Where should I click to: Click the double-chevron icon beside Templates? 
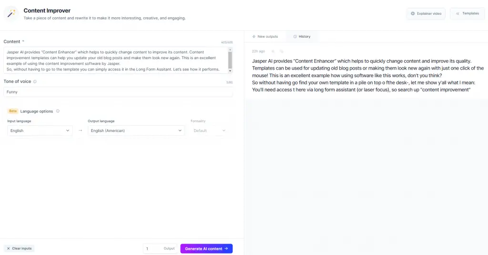tap(457, 14)
